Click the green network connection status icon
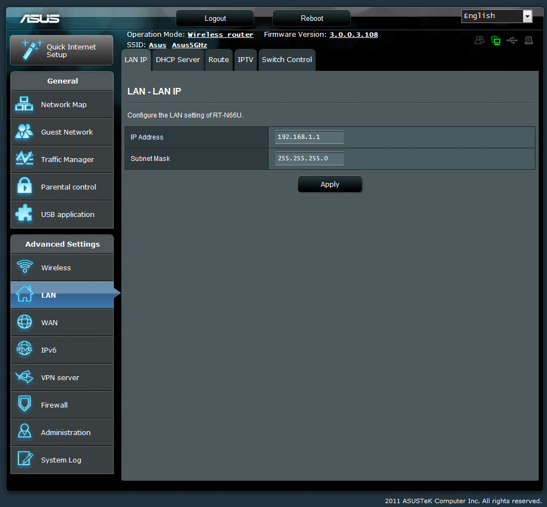 click(496, 41)
